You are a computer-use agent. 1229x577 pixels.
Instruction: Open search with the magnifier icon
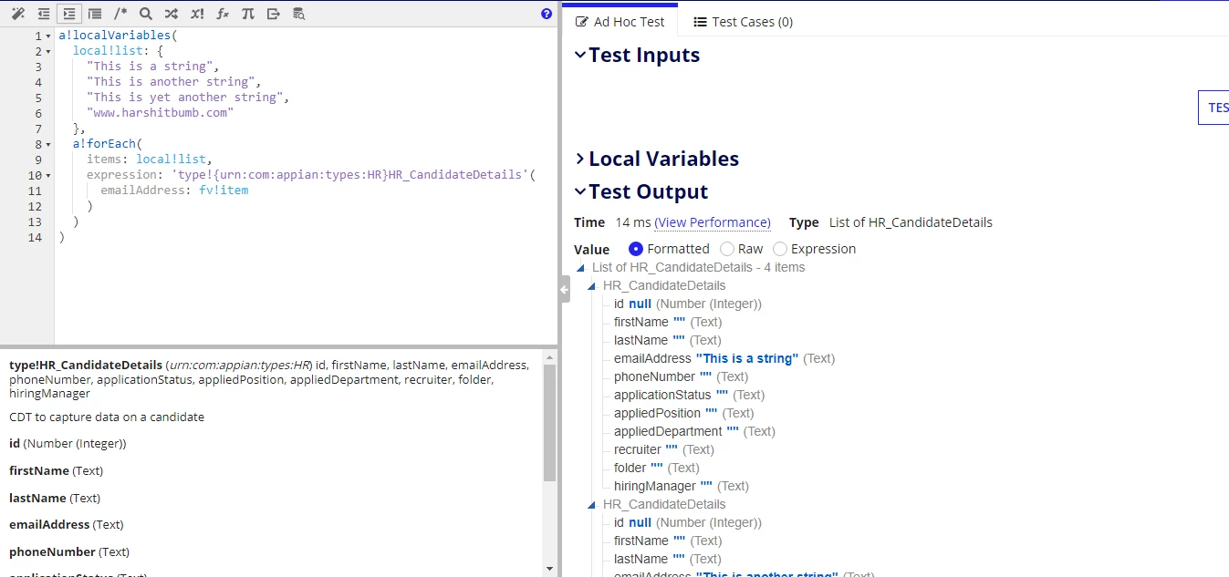click(146, 14)
